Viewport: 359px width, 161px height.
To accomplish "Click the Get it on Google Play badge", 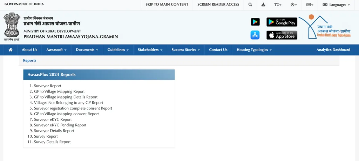I will tap(282, 22).
